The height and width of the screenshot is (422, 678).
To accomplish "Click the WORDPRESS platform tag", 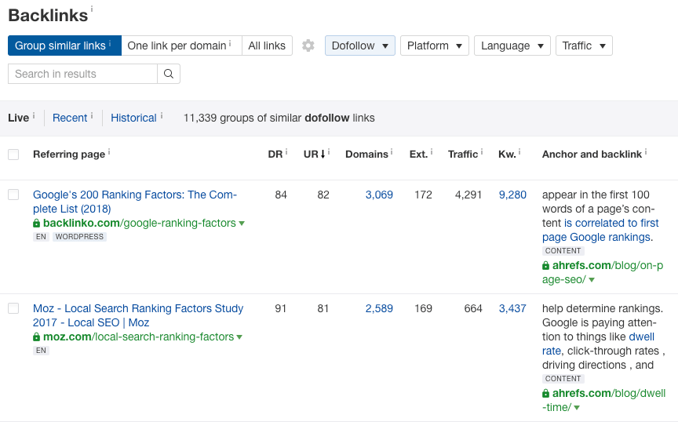I will coord(79,237).
